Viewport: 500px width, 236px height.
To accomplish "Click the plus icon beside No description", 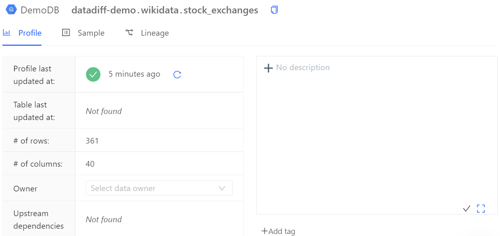I will point(268,68).
